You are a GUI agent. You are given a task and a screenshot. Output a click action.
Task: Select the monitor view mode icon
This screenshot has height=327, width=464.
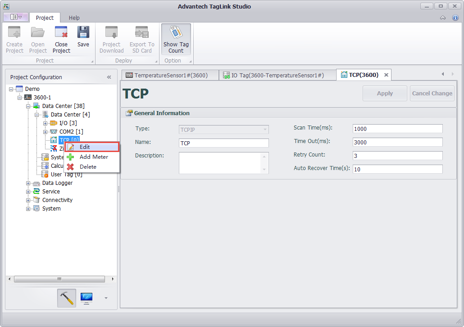(x=86, y=298)
